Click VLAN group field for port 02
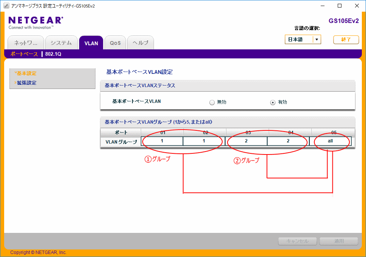The height and width of the screenshot is (257, 366). point(204,141)
